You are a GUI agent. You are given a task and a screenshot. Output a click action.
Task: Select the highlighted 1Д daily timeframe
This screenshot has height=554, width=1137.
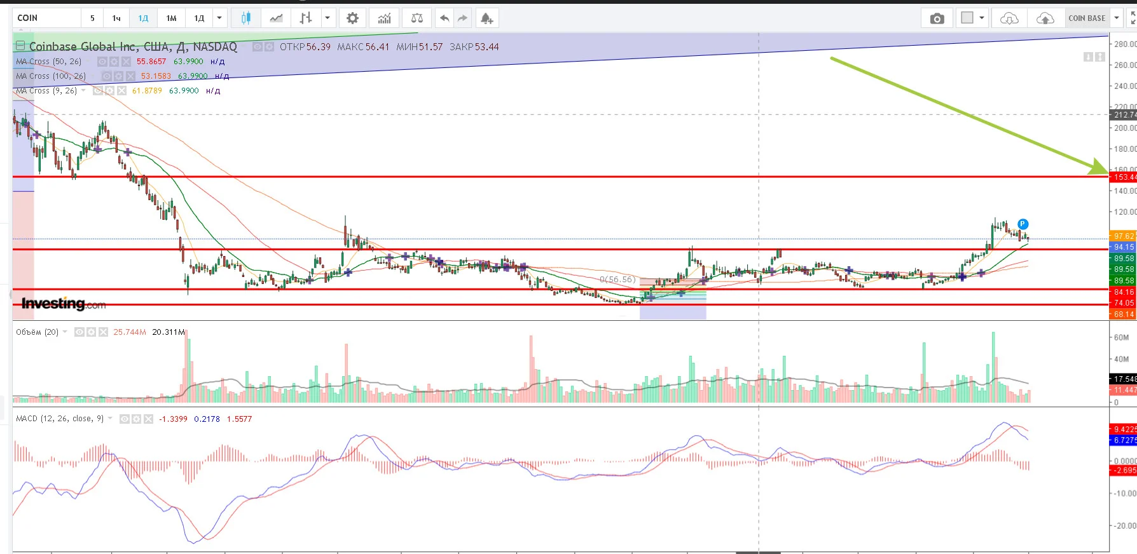[x=143, y=18]
